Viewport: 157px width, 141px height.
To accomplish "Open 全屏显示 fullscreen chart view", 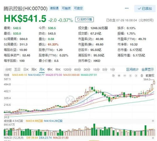I will point(148,69).
